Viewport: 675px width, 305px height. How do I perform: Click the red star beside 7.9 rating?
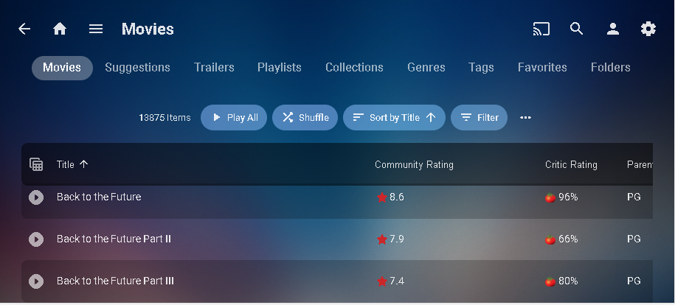point(382,239)
